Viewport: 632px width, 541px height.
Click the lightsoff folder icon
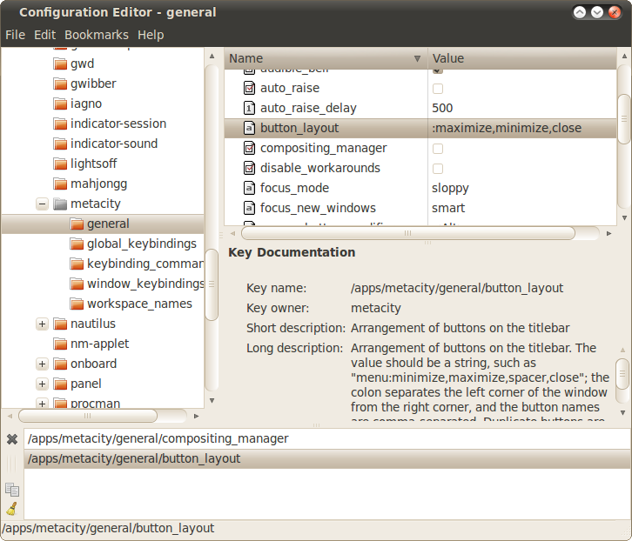60,164
